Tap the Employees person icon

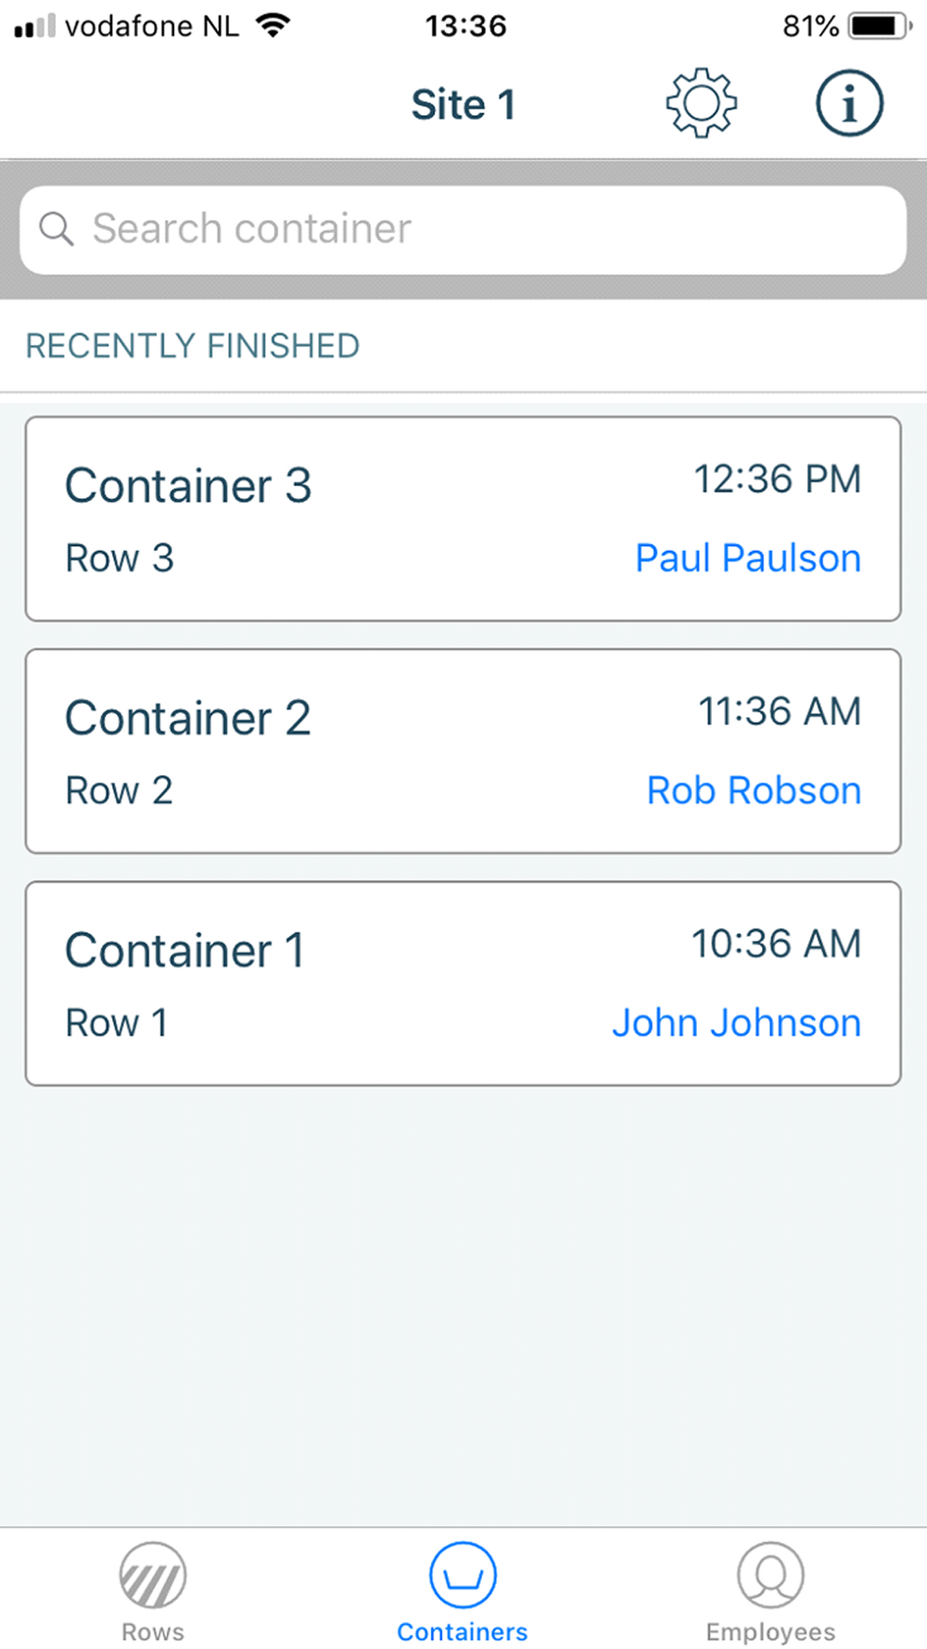click(x=770, y=1575)
